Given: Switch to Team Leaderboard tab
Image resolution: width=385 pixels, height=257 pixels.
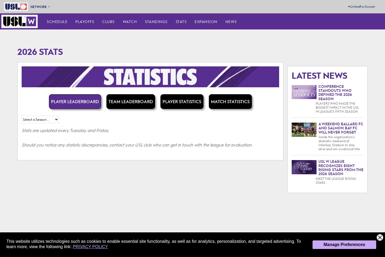Looking at the screenshot, I should (131, 101).
